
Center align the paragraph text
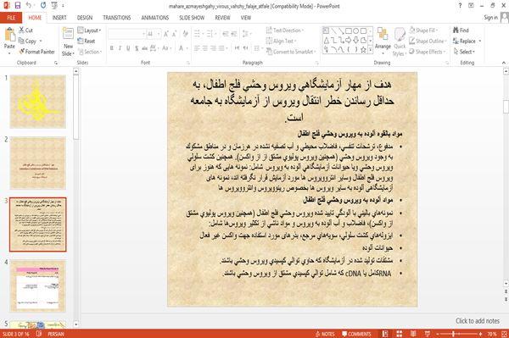204,48
